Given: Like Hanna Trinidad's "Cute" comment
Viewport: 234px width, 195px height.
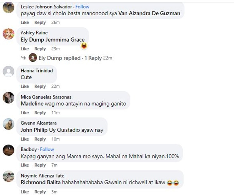Looking at the screenshot, I should [25, 86].
